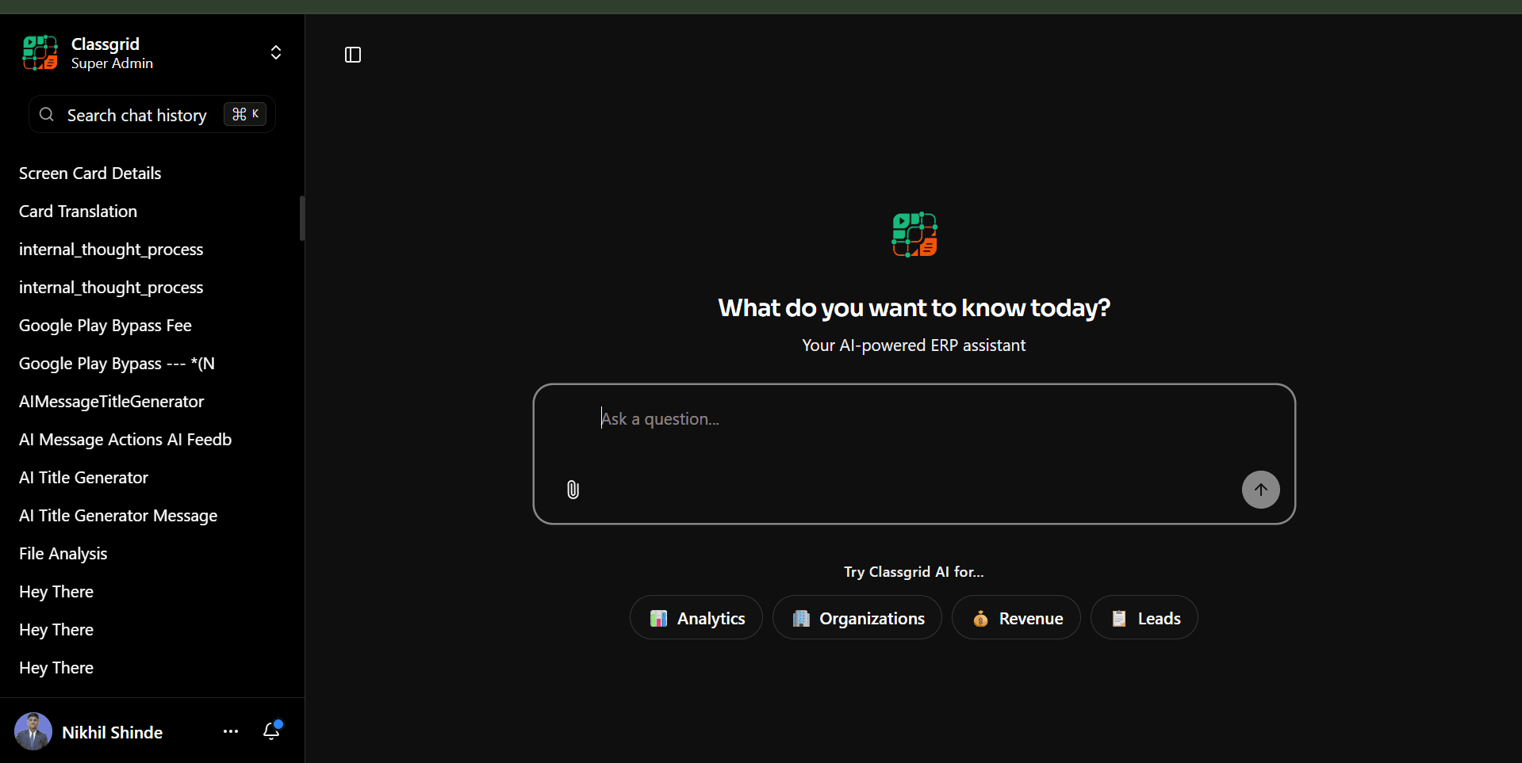Open the AI Title Generator Message chat
Image resolution: width=1522 pixels, height=763 pixels.
(118, 516)
